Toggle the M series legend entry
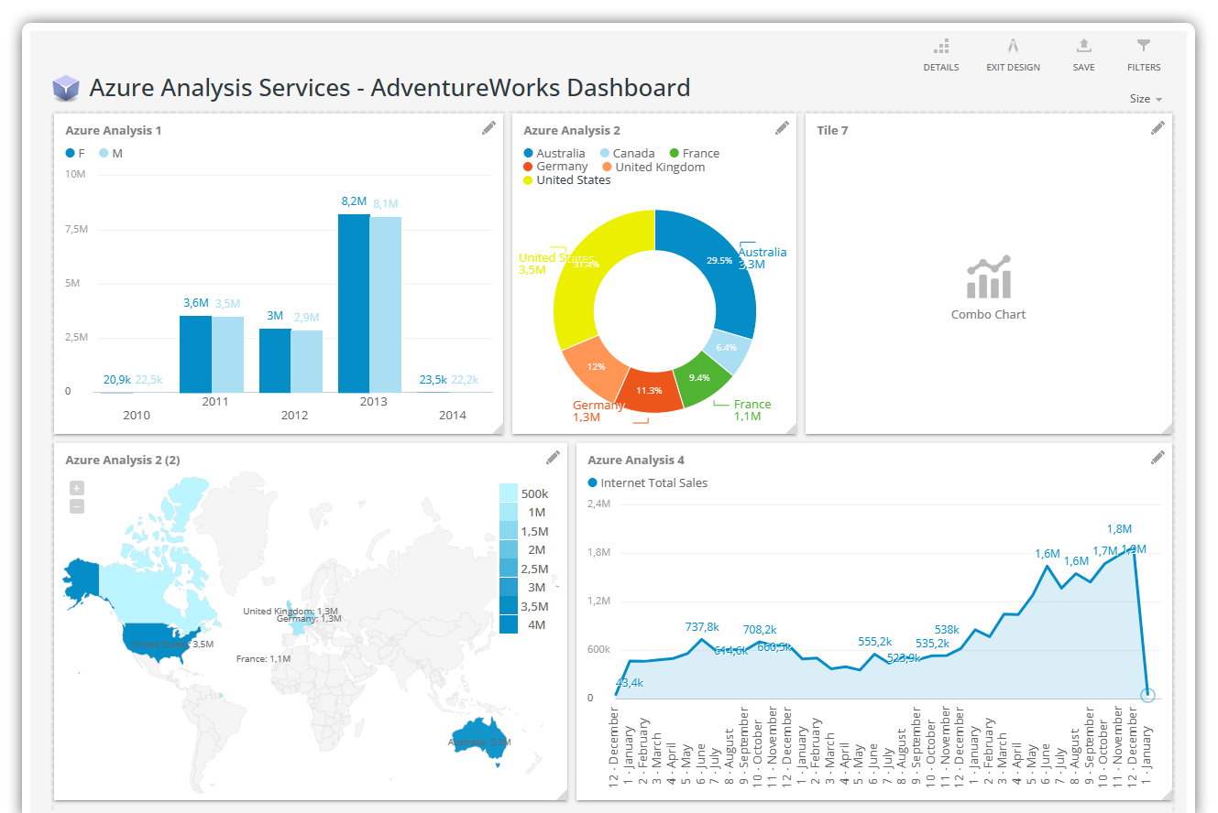 pyautogui.click(x=111, y=154)
